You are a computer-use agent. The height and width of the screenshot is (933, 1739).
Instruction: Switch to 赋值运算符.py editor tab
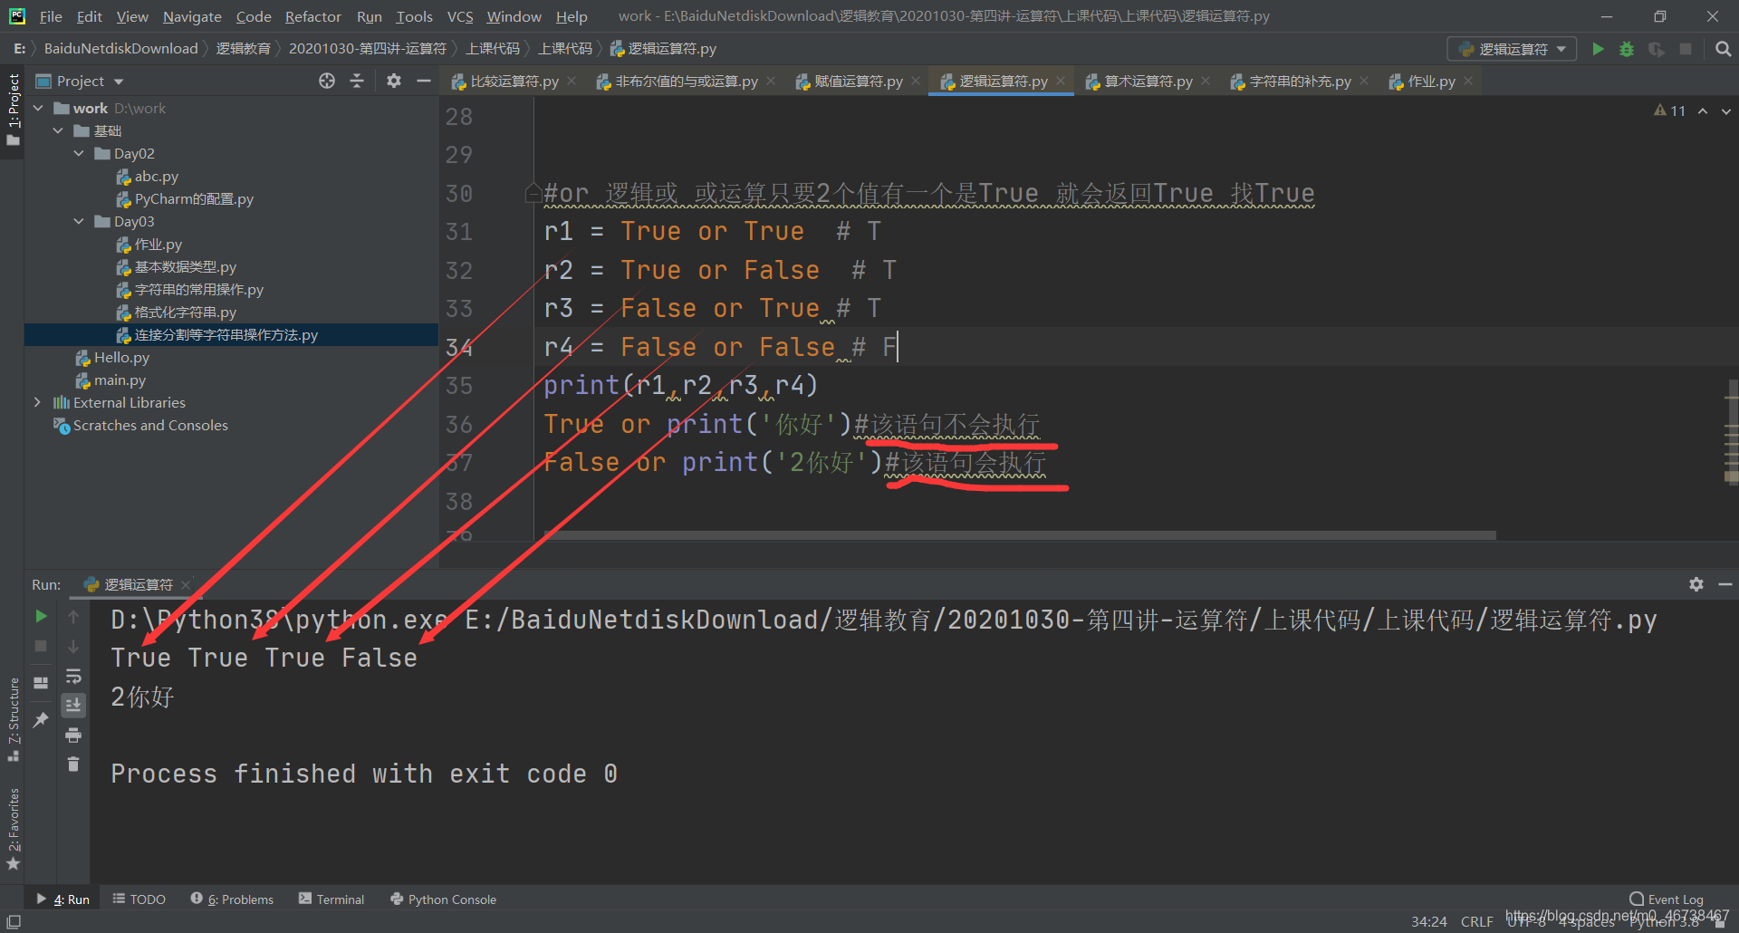[x=858, y=82]
